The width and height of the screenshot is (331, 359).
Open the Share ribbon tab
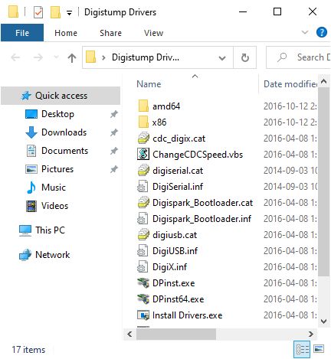(x=110, y=33)
